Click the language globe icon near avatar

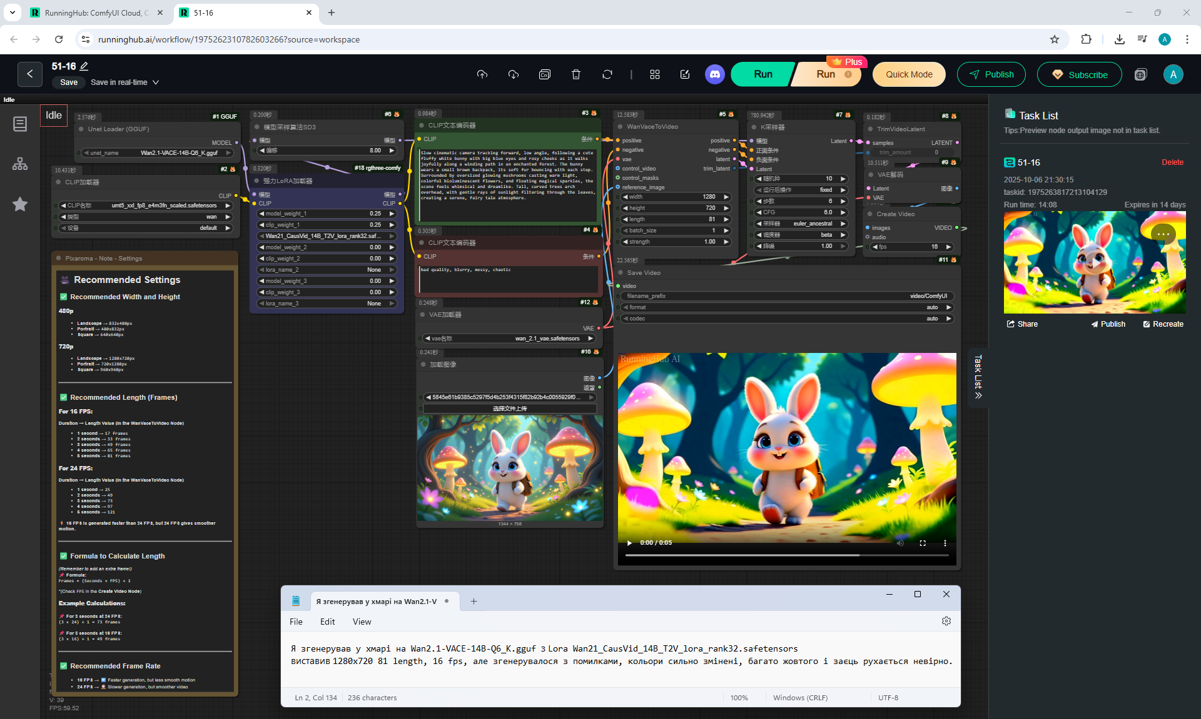pos(1141,74)
